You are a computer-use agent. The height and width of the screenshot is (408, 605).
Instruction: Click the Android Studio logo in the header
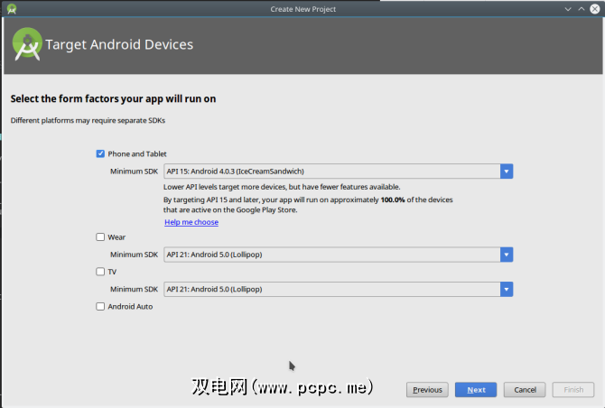point(26,45)
